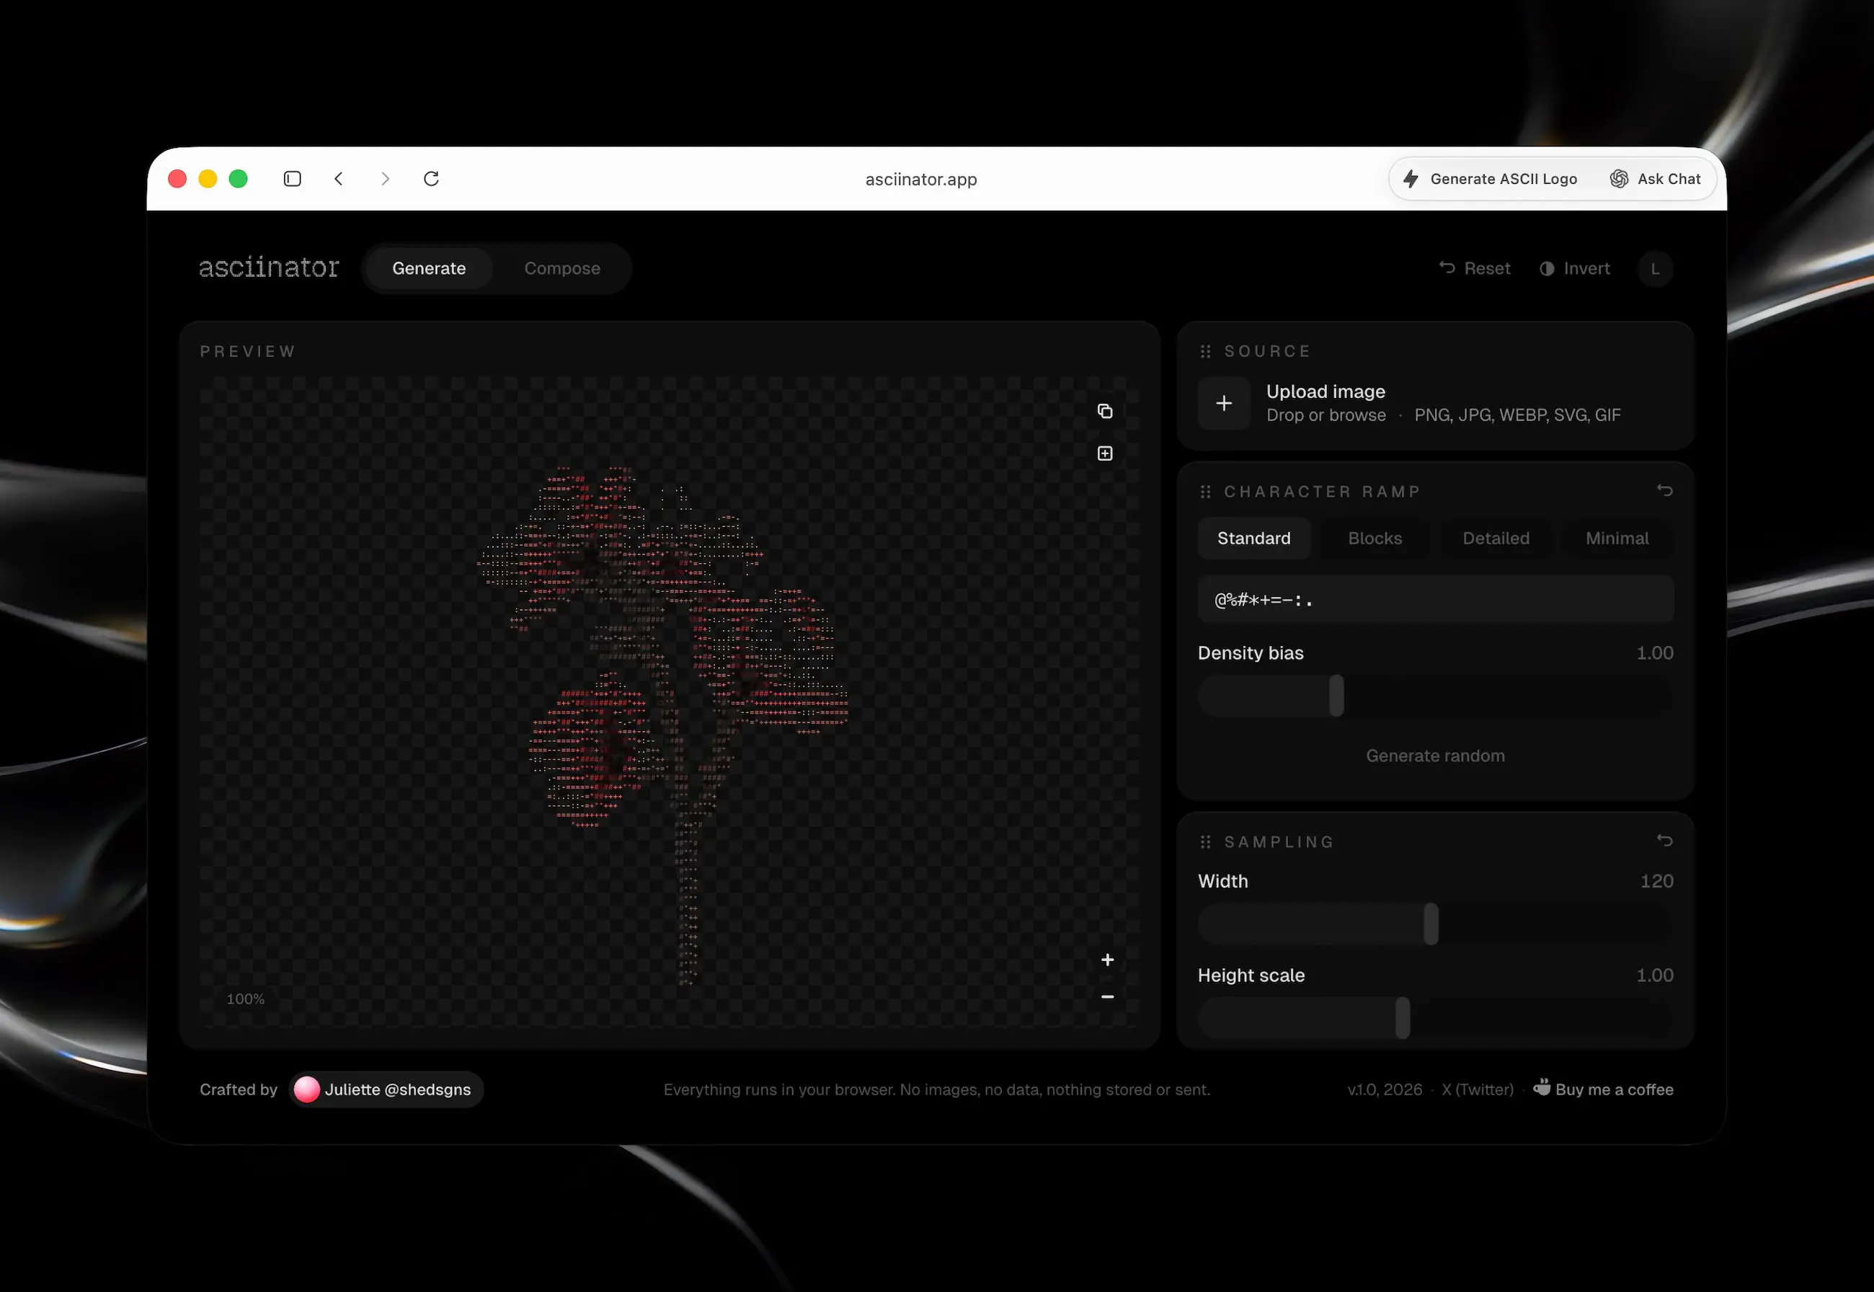Choose the Detailed ramp preset
Screen dimensions: 1874x1292
(1496, 539)
